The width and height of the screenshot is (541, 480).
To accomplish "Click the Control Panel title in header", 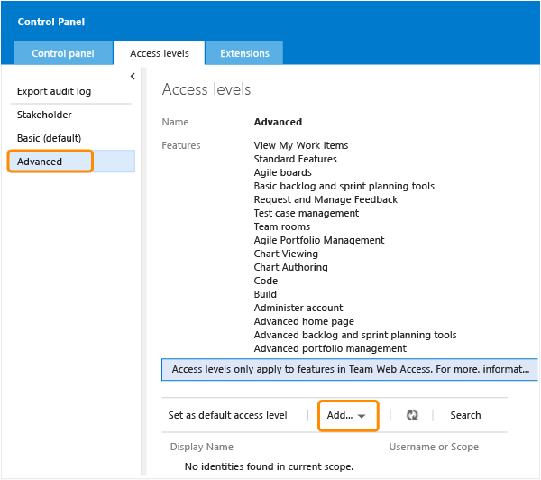I will [51, 21].
